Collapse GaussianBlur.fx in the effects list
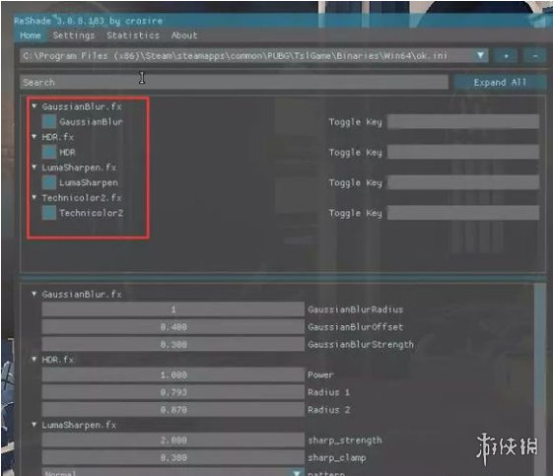553x476 pixels. tap(35, 105)
